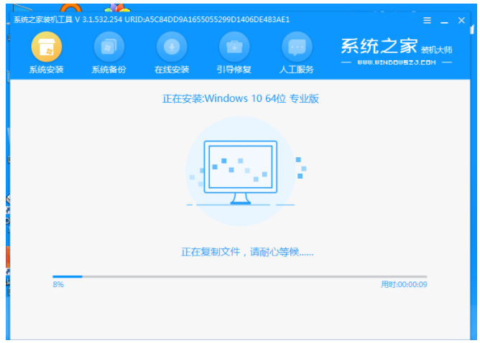
Task: Click the 引导修复 label text
Action: (x=234, y=70)
